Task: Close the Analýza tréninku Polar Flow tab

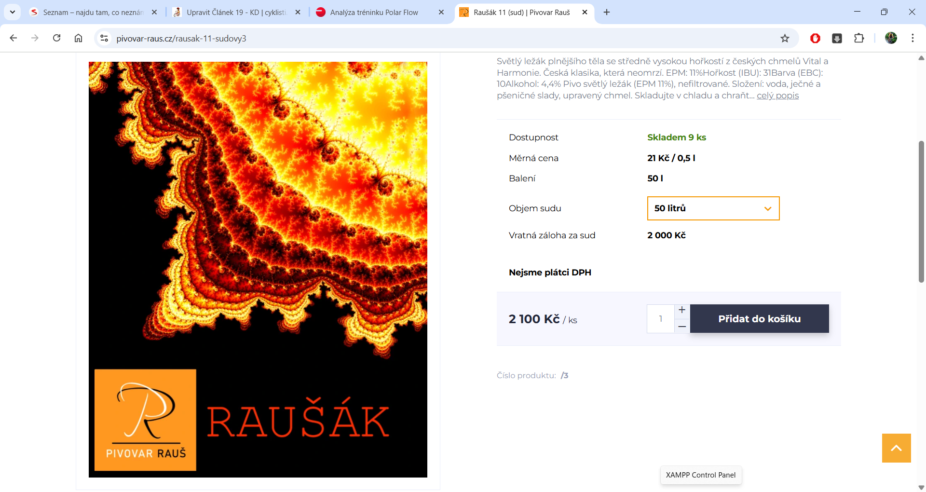Action: tap(441, 12)
